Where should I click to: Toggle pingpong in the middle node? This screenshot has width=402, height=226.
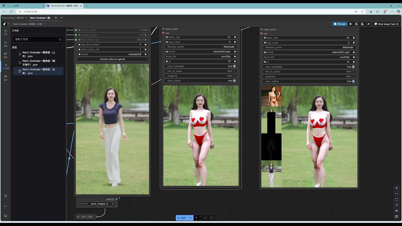[201, 76]
